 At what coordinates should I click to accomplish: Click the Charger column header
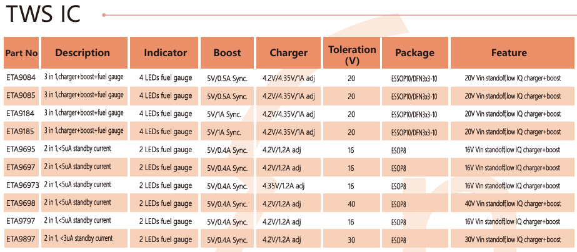[288, 53]
